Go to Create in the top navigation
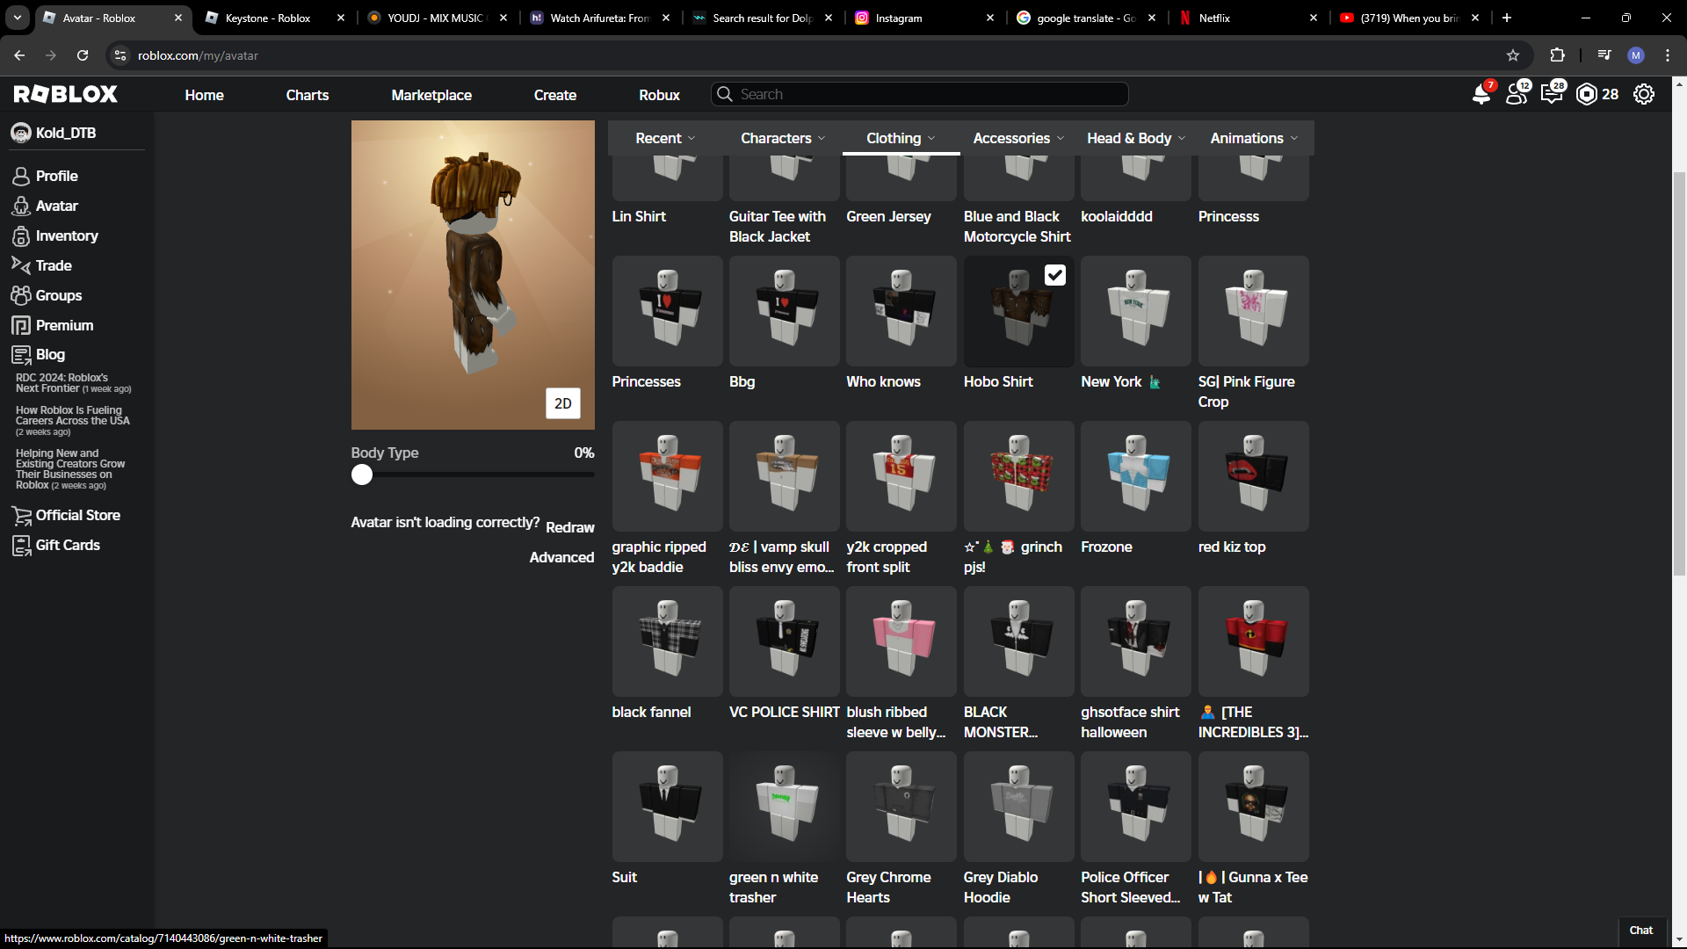The width and height of the screenshot is (1687, 949). point(555,95)
